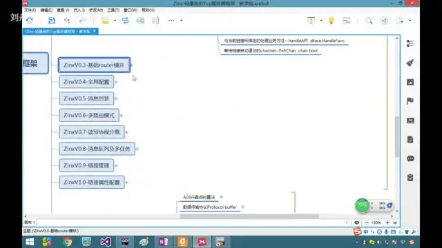The width and height of the screenshot is (442, 248).
Task: Open the Insert menu
Action: click(x=79, y=10)
